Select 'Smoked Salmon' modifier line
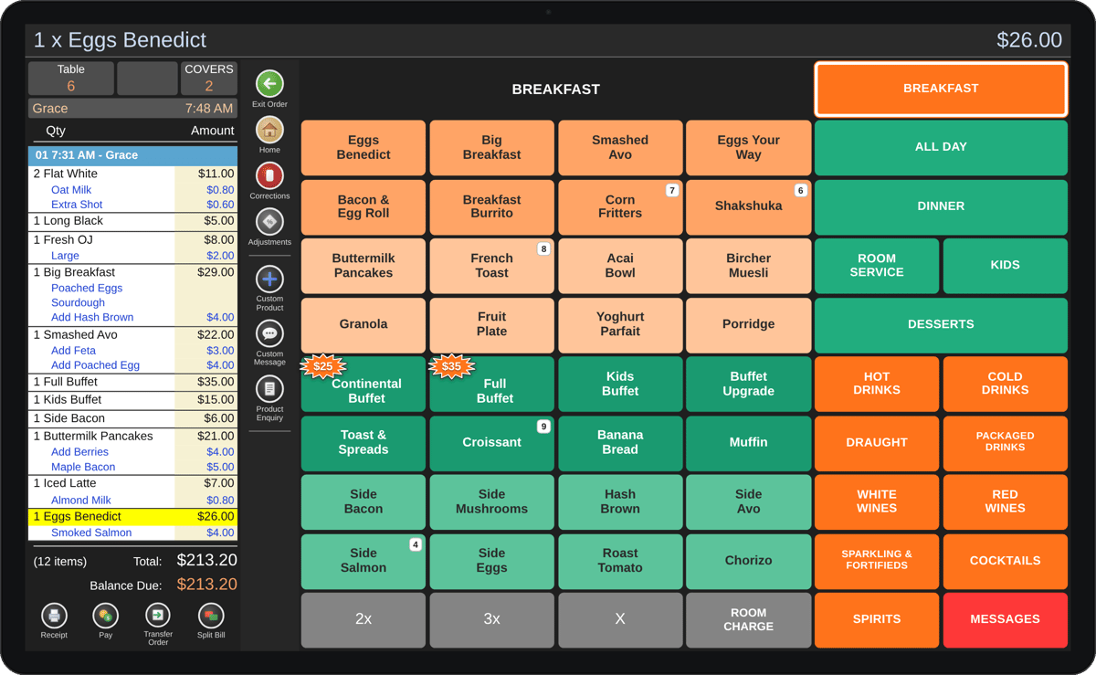This screenshot has height=675, width=1096. [132, 533]
